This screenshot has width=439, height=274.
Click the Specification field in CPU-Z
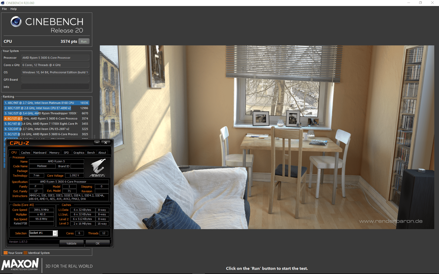[x=69, y=182]
